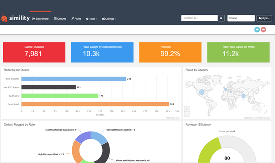Click the 'Unusual Device Location: 10' label
The image size is (275, 163).
click(121, 130)
